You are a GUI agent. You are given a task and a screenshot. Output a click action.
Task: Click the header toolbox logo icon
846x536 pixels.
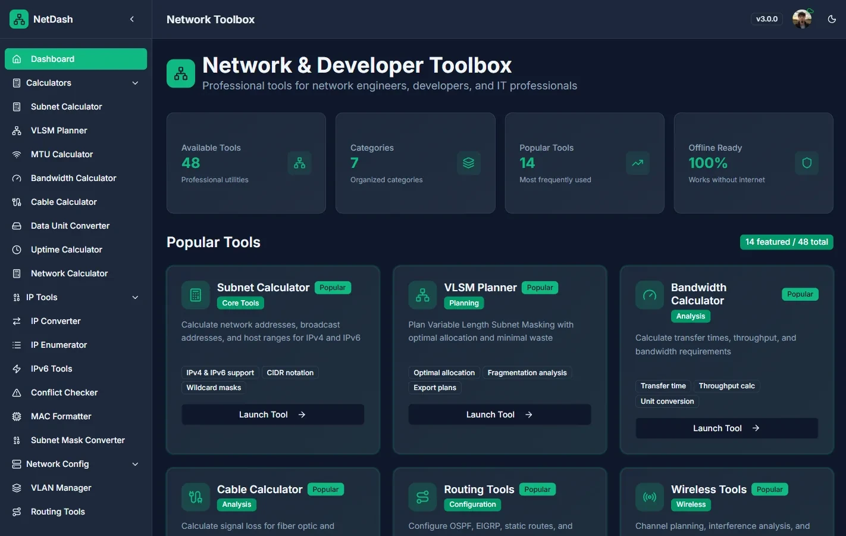point(181,74)
